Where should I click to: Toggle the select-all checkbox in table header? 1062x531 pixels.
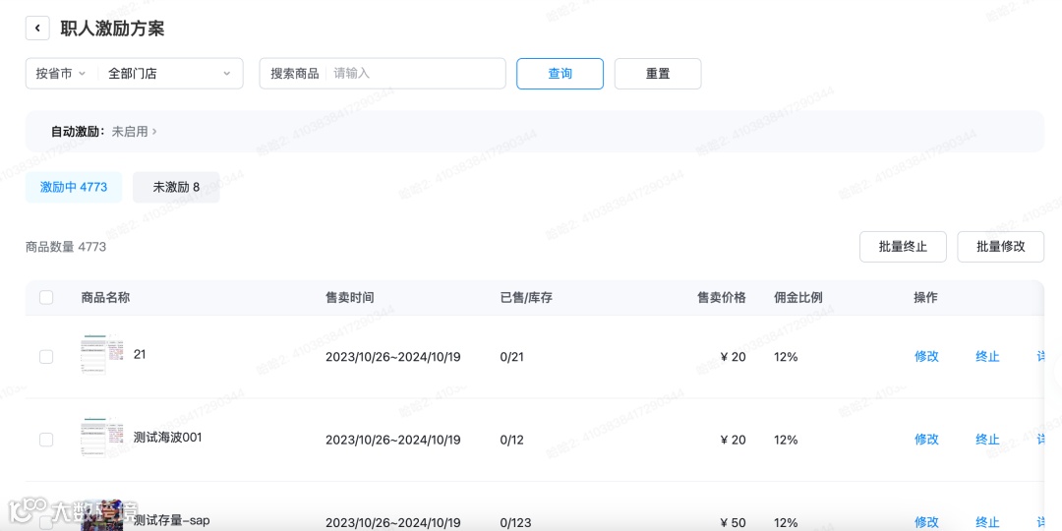coord(46,297)
